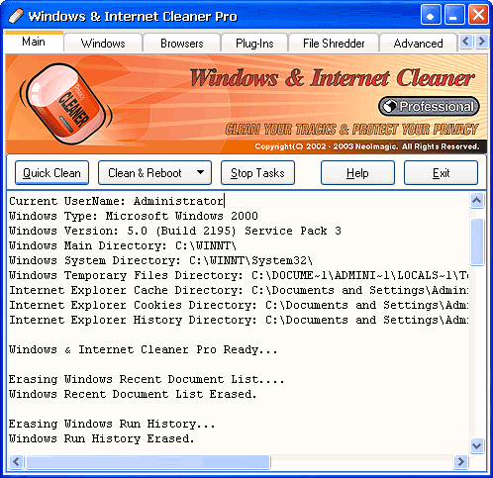Open the Browsers tab

click(x=182, y=44)
